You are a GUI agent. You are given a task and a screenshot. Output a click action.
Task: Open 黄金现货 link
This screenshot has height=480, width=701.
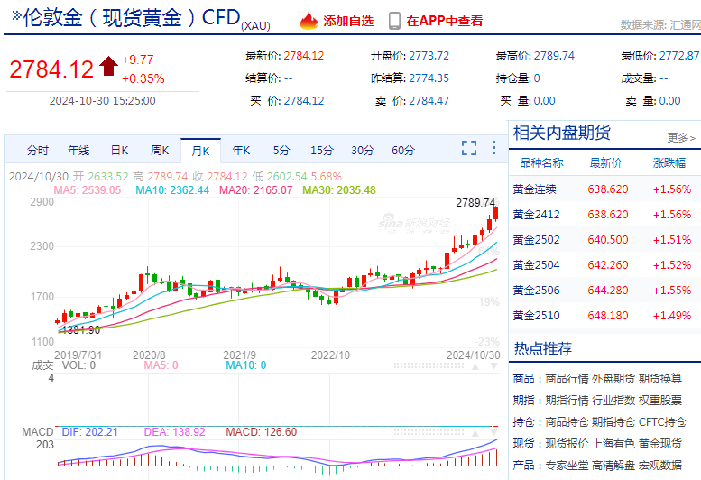point(659,443)
